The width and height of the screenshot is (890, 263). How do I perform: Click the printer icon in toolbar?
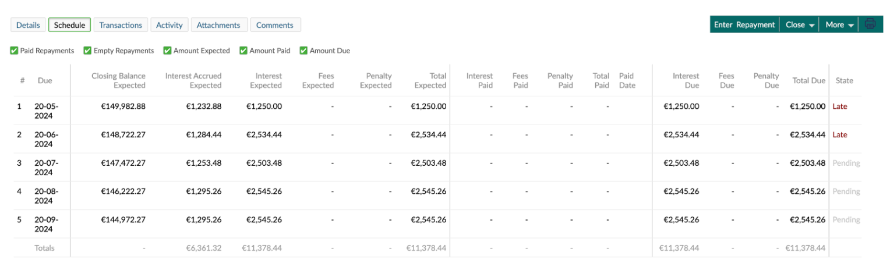coord(870,24)
